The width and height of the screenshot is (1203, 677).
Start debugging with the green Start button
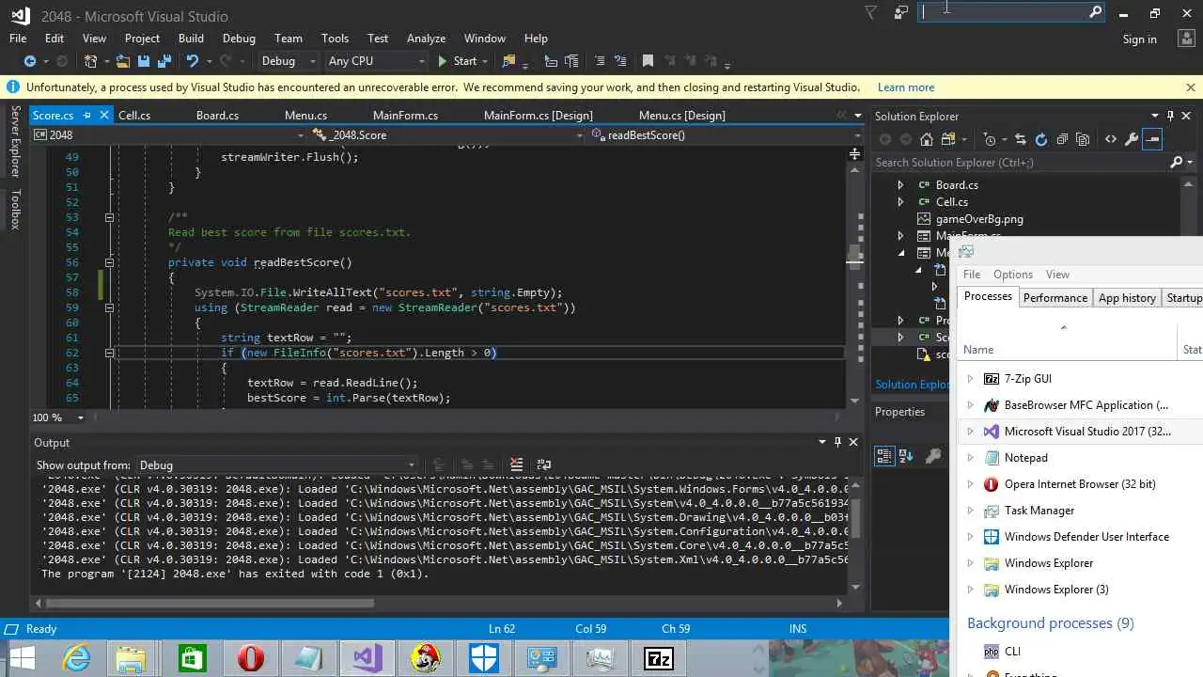click(x=458, y=61)
